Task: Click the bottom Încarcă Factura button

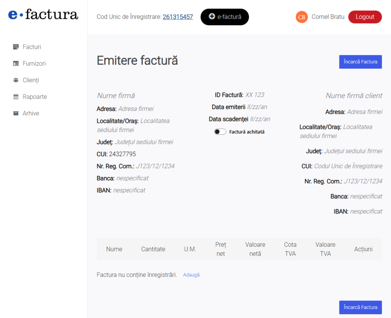Action: [x=360, y=307]
